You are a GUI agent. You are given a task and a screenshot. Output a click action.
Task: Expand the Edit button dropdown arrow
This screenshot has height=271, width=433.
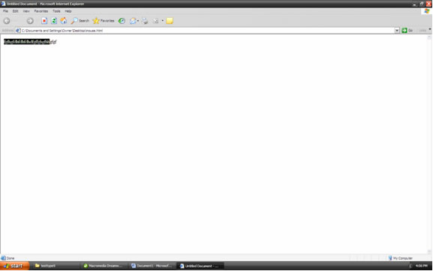click(163, 21)
